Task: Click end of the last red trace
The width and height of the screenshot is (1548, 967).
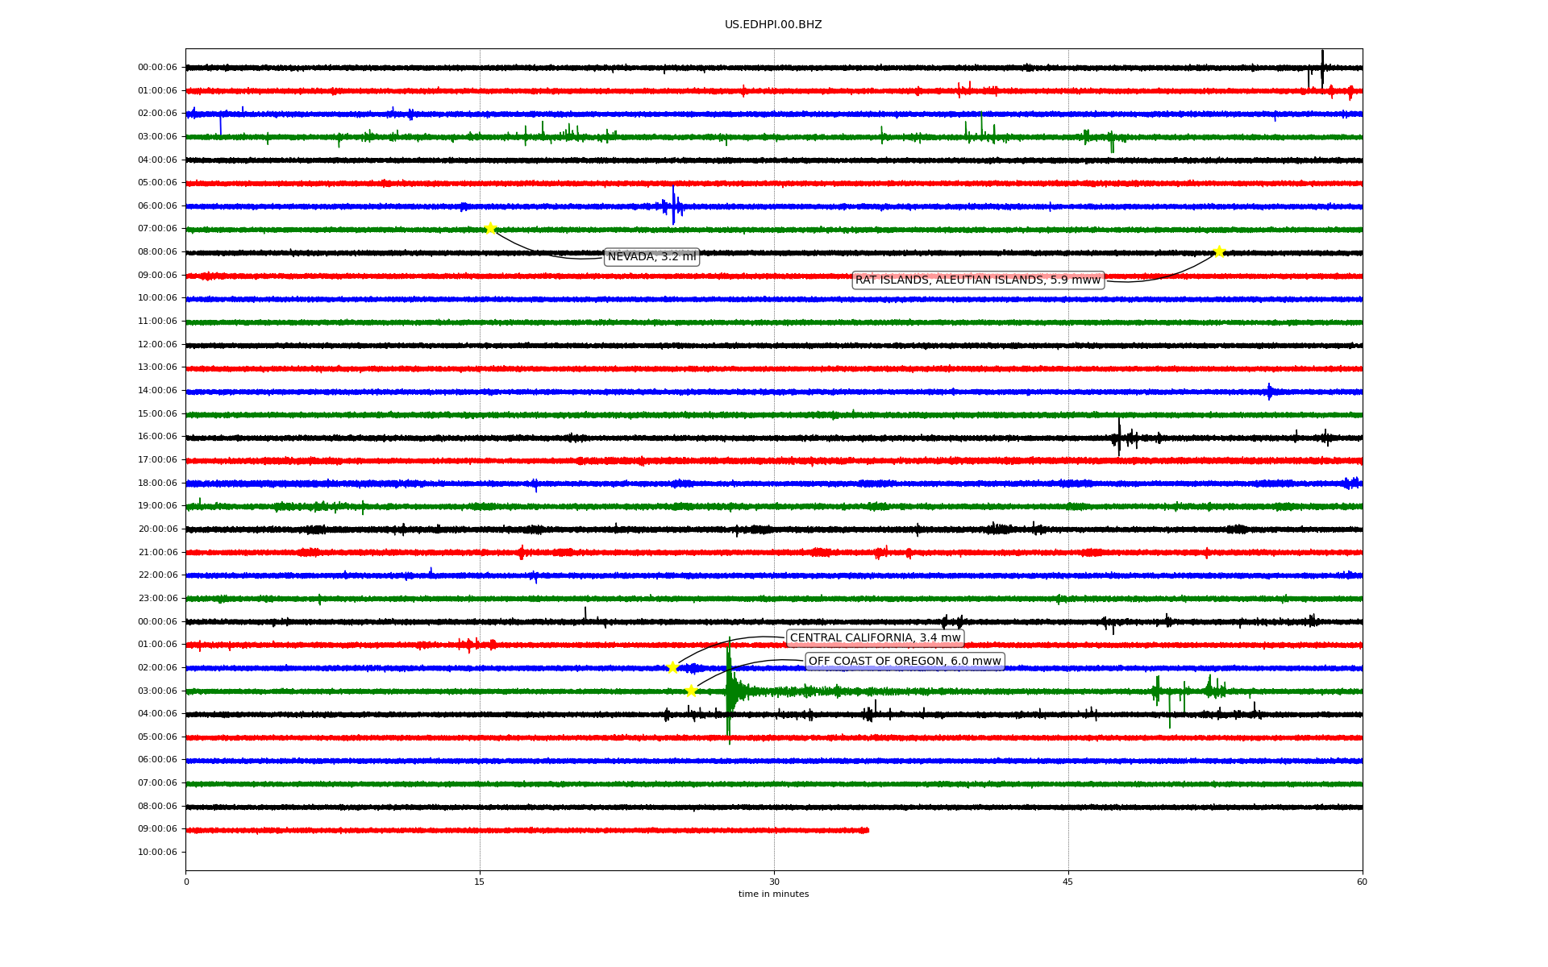Action: point(867,830)
